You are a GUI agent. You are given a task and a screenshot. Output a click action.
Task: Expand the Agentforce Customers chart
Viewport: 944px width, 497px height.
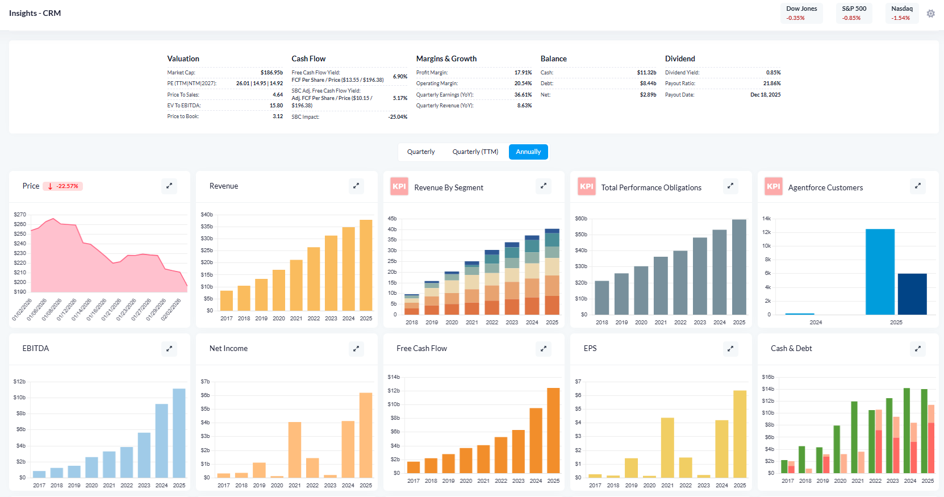918,186
